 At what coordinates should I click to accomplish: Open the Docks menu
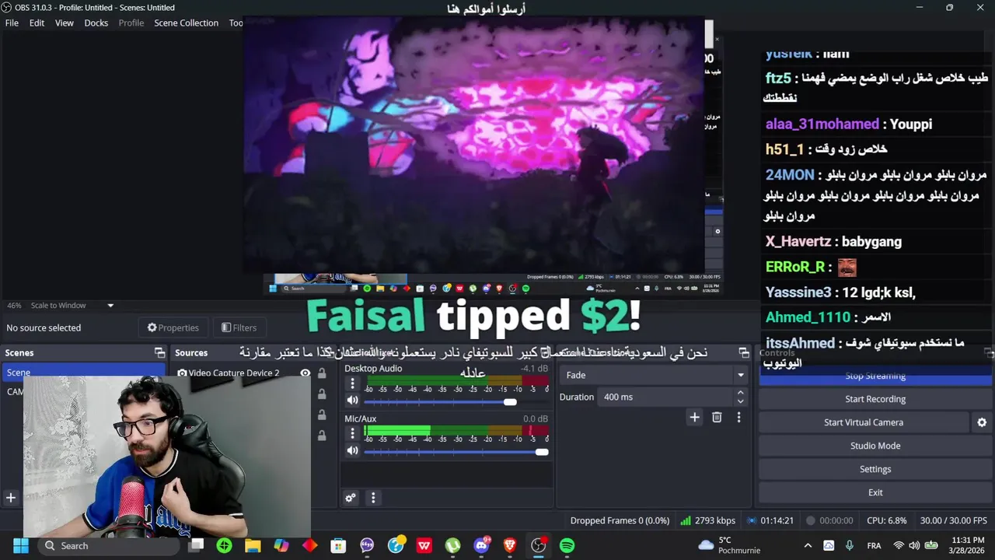(x=96, y=23)
